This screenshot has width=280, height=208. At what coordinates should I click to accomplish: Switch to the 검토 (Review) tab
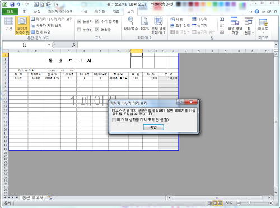(116, 12)
